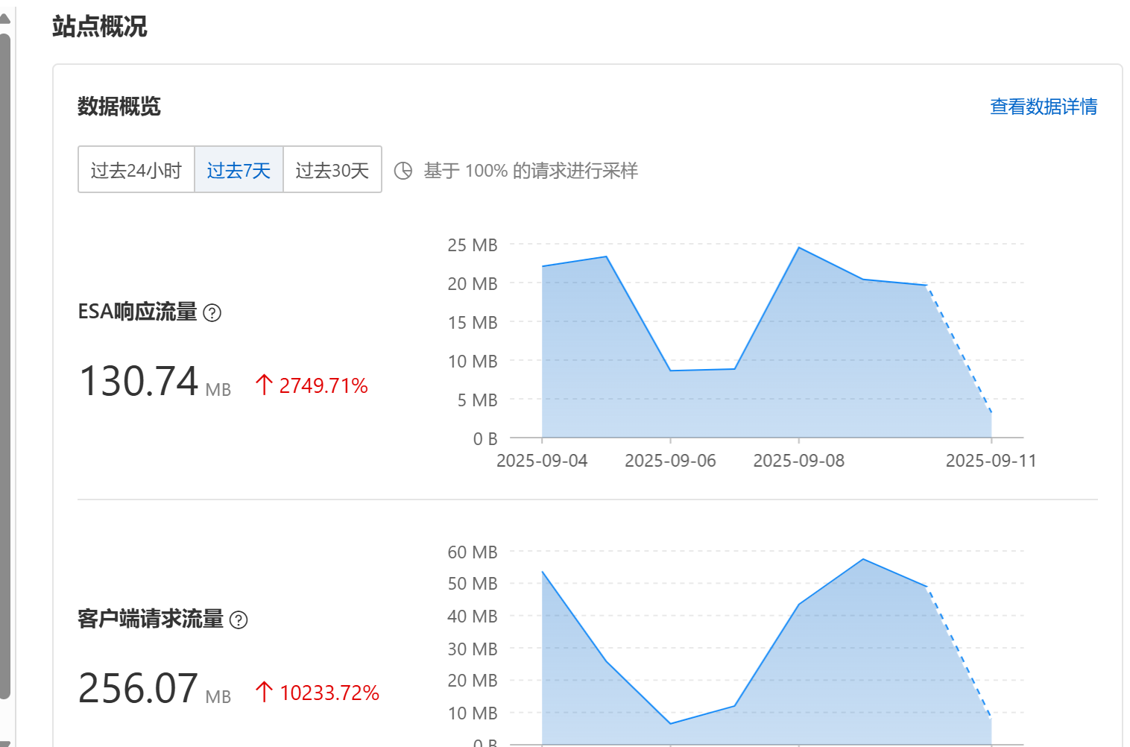Viewport: 1130px width, 747px height.
Task: Click the 10233.72% increase figure
Action: pyautogui.click(x=329, y=693)
